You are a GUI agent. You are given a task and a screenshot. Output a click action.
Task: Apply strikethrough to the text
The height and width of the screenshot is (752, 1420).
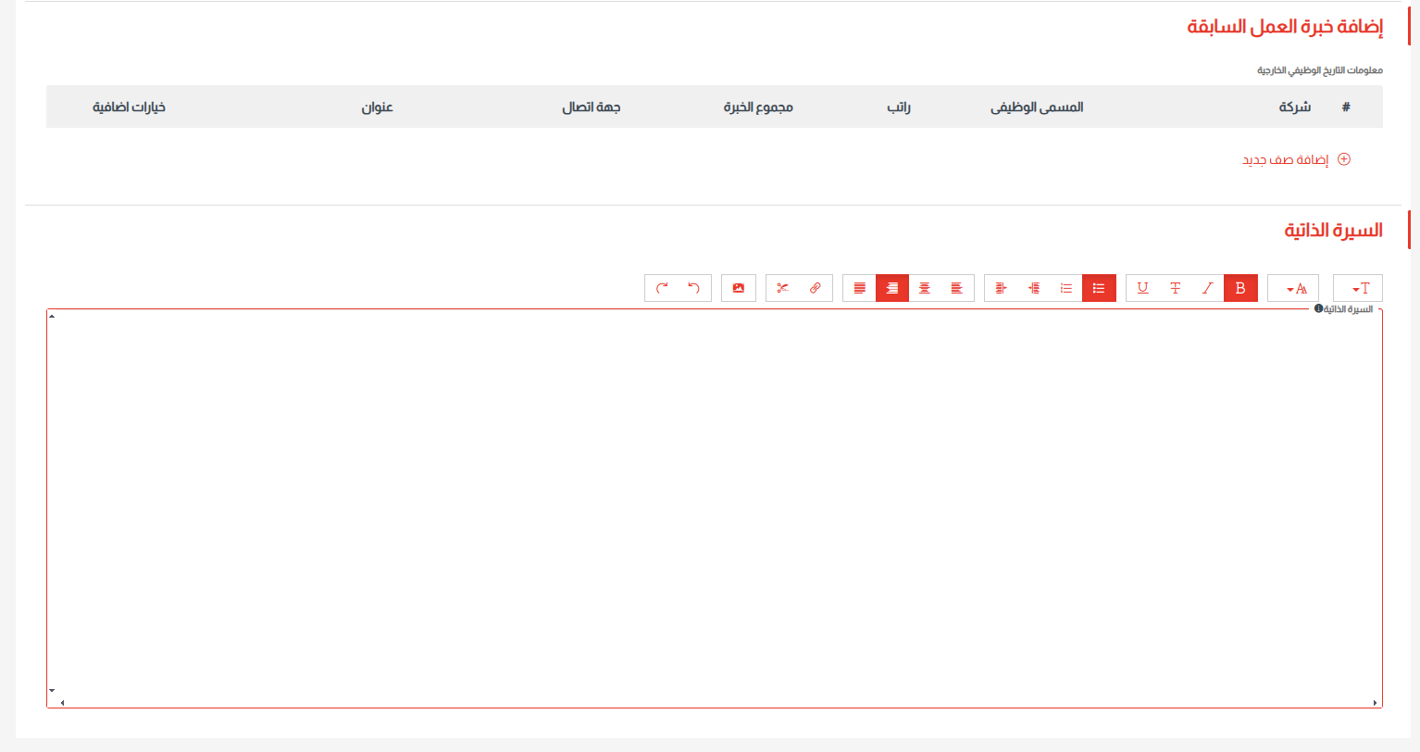1175,288
